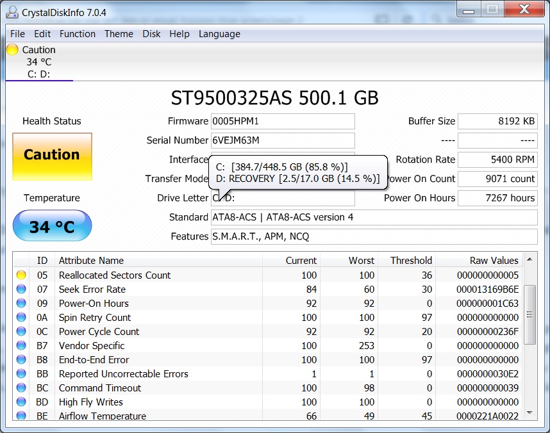Image resolution: width=550 pixels, height=433 pixels.
Task: Click raw value 0000000030E2
Action: click(488, 373)
